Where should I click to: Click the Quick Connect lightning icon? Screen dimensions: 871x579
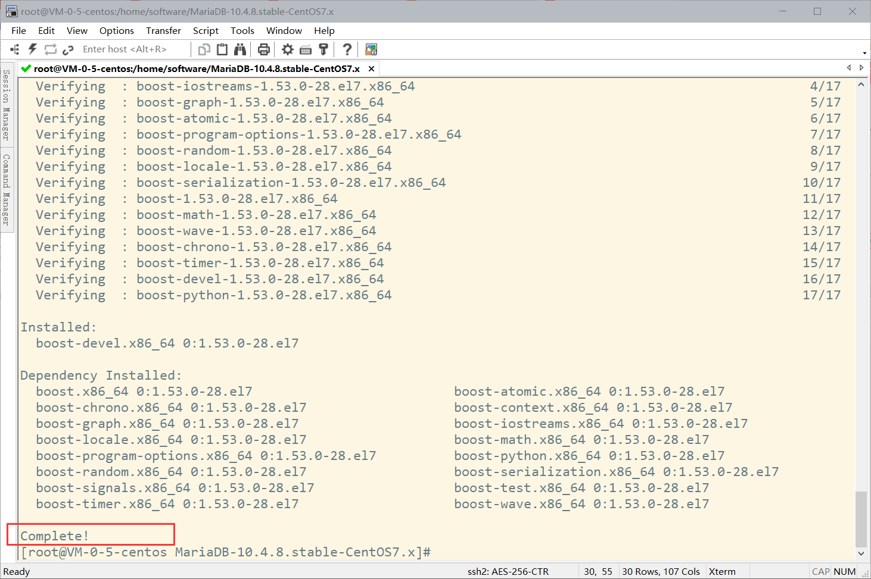coord(32,49)
